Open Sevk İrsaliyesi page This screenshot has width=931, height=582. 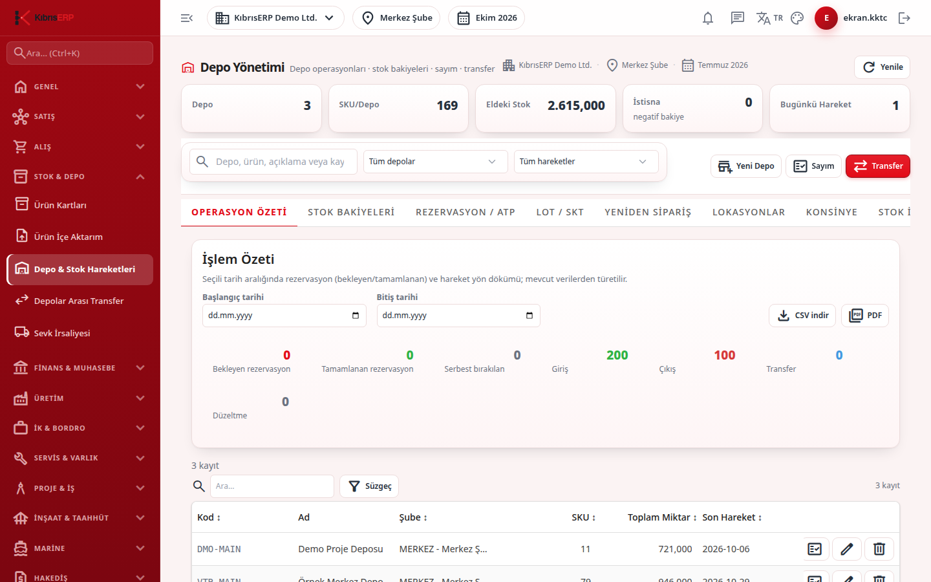pyautogui.click(x=80, y=333)
